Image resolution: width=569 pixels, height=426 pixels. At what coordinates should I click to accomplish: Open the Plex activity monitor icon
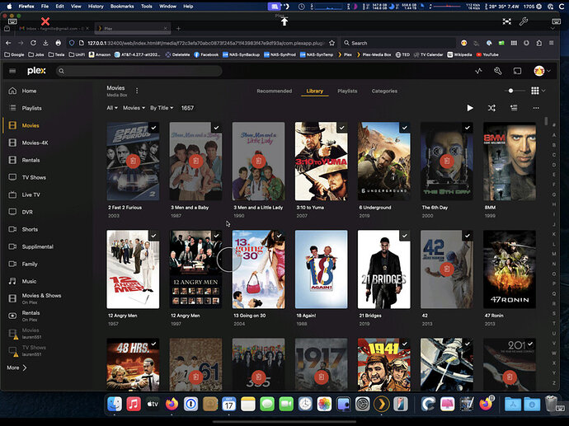tap(478, 71)
